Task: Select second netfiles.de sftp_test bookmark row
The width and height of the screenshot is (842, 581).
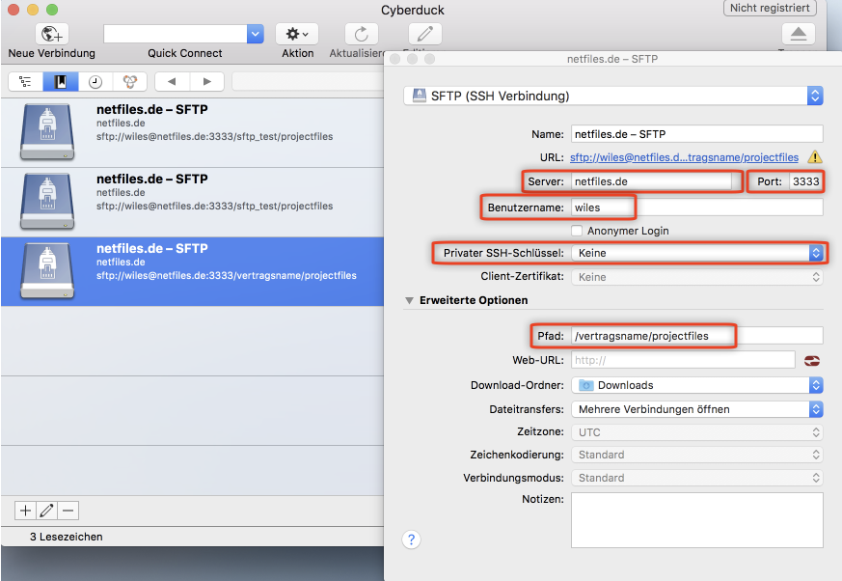Action: (192, 202)
